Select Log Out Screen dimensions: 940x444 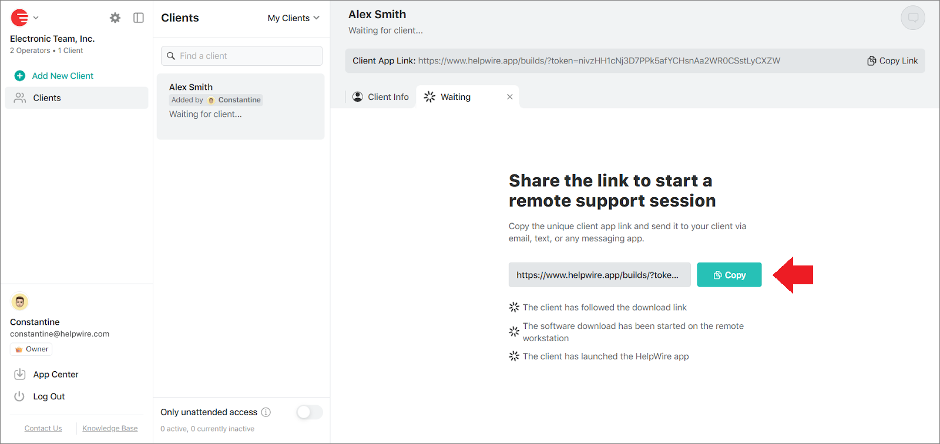(x=49, y=396)
